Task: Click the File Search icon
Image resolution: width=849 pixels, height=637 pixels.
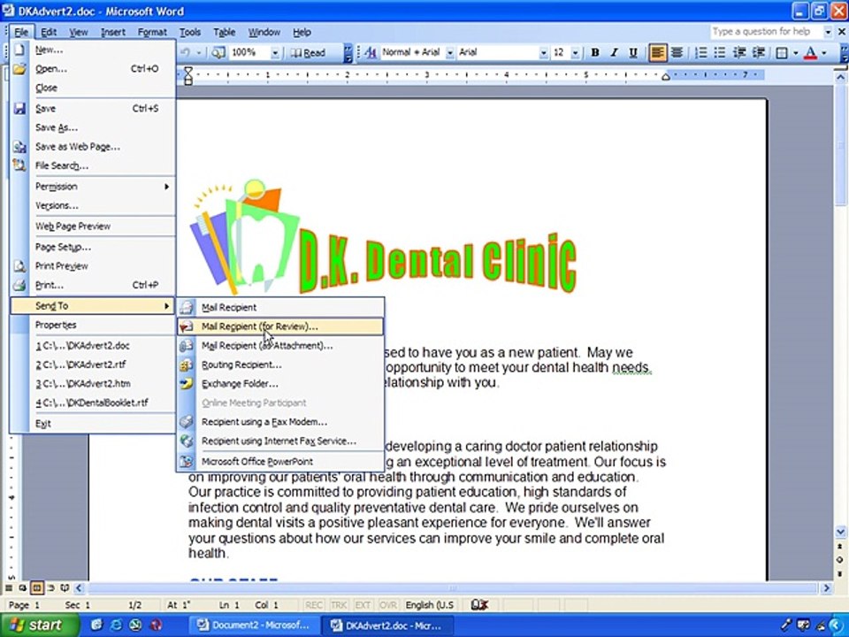Action: [19, 165]
